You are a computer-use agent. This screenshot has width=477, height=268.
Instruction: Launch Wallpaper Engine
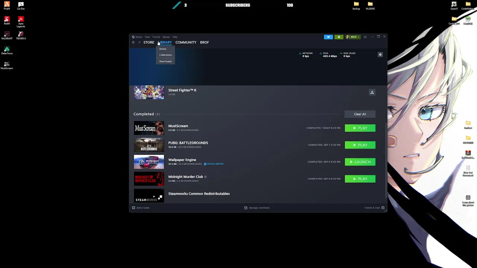pyautogui.click(x=360, y=162)
